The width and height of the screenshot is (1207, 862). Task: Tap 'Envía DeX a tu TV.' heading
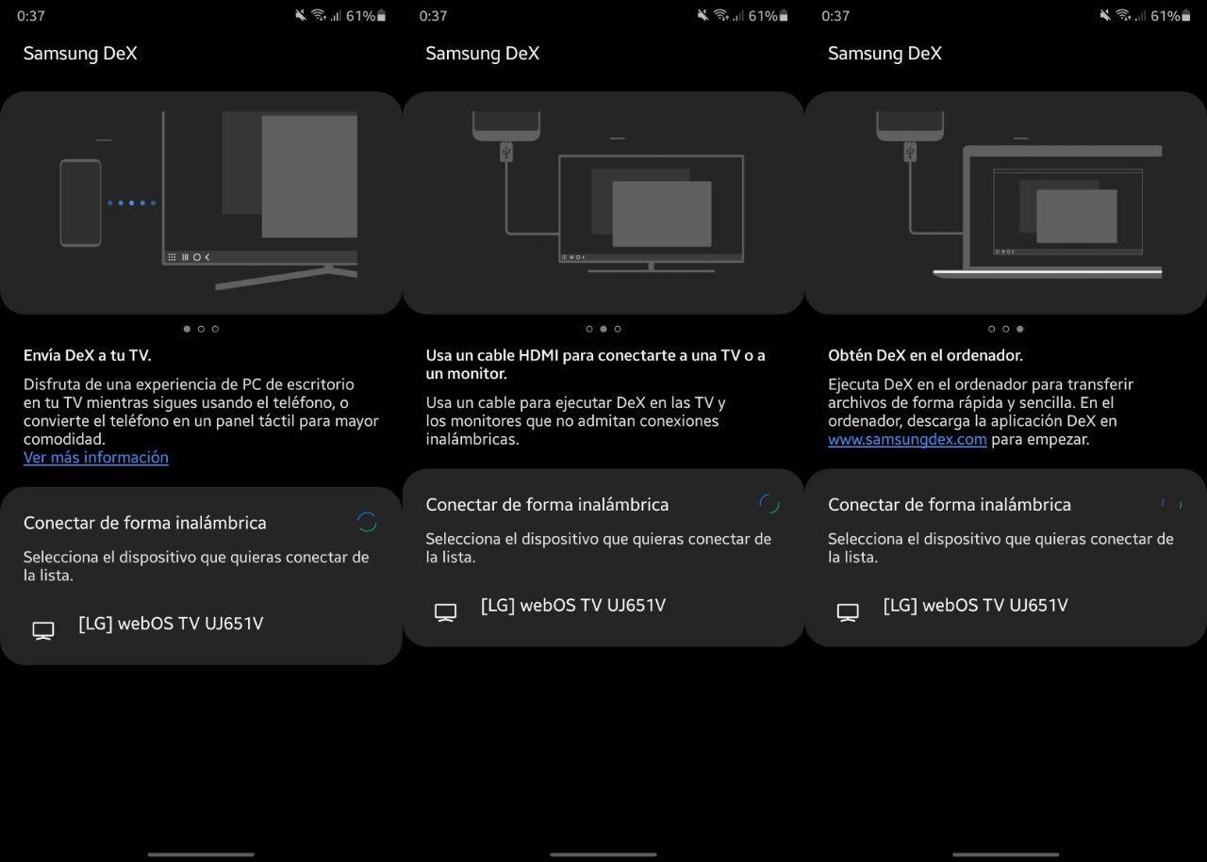click(87, 356)
